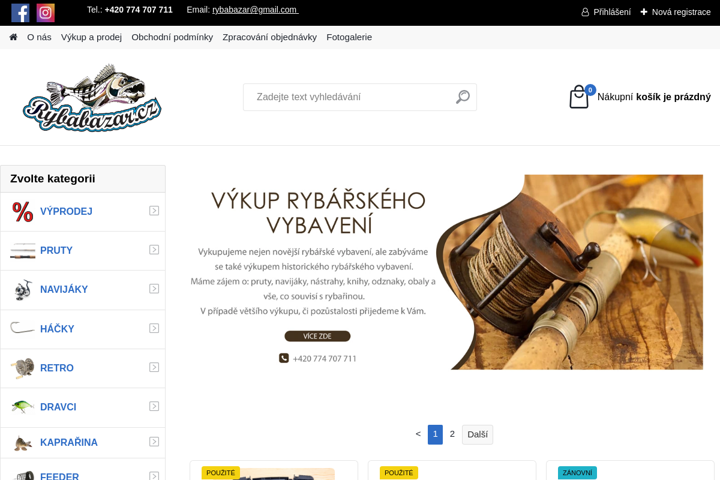Open the Facebook page icon
Image resolution: width=720 pixels, height=480 pixels.
[20, 13]
